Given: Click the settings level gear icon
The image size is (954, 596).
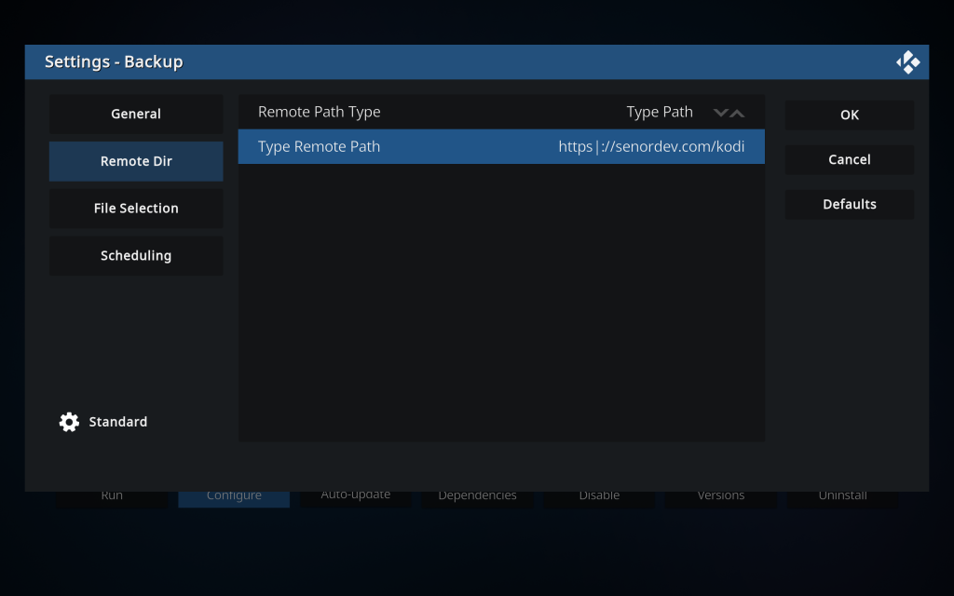Looking at the screenshot, I should click(x=69, y=422).
